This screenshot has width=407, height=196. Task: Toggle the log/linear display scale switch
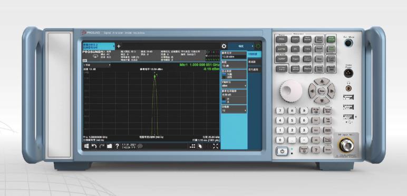224,76
